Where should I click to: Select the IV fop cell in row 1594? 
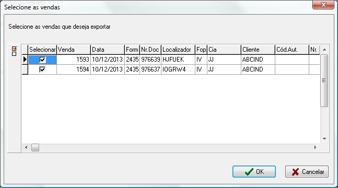[201, 69]
